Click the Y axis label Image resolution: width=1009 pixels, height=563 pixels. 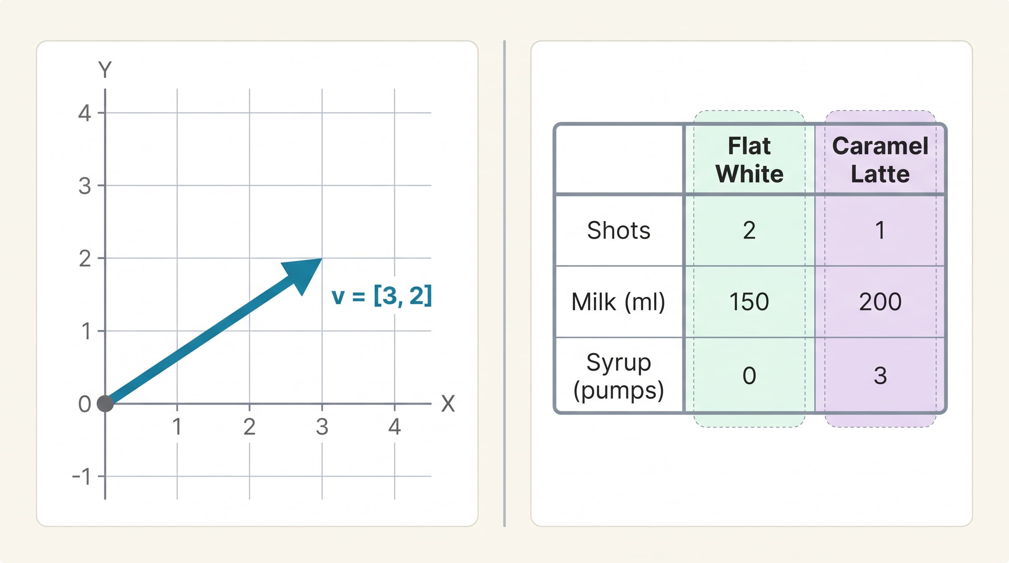coord(104,70)
